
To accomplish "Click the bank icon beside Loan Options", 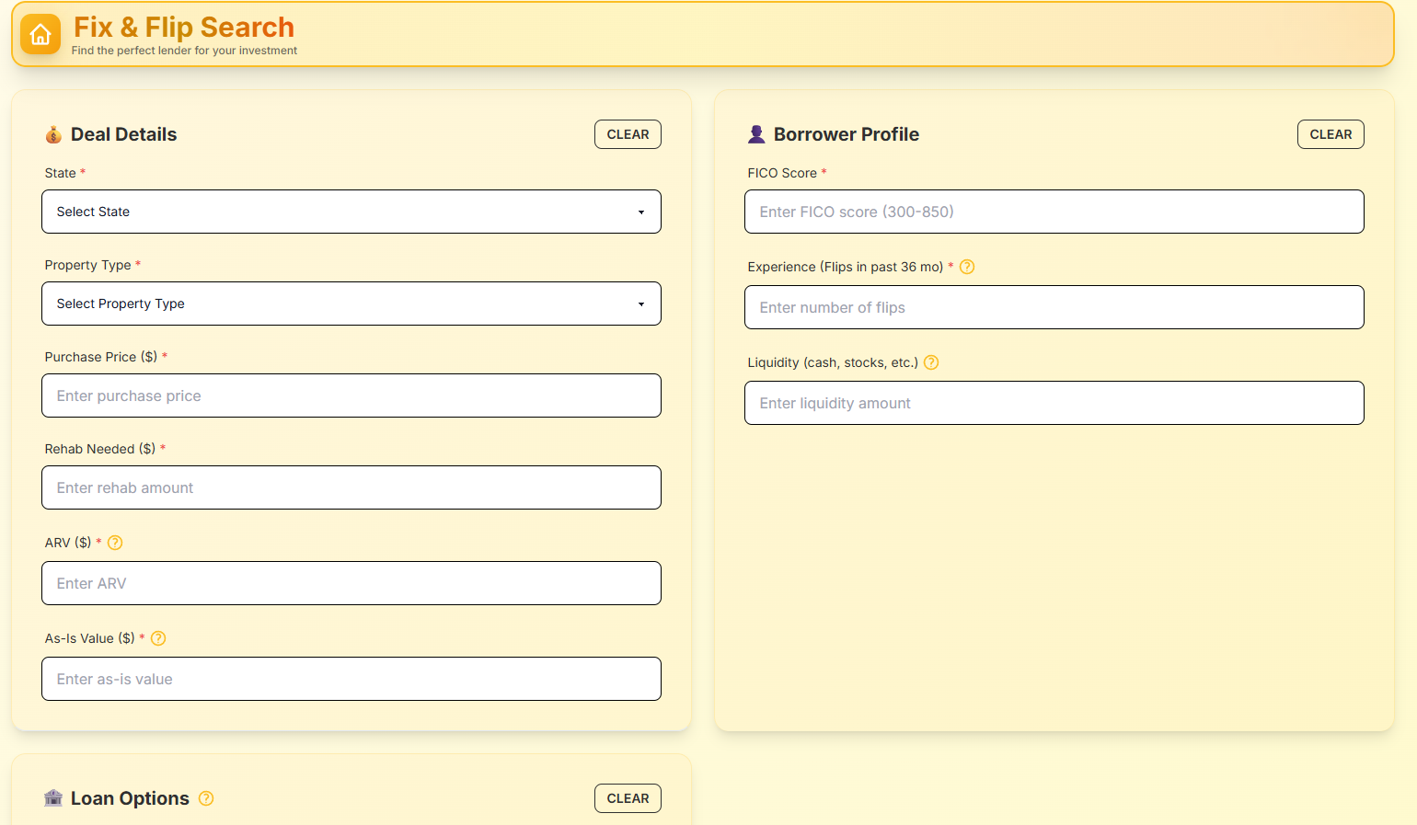I will (53, 798).
